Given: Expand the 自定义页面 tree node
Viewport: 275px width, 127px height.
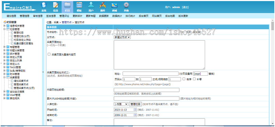Looking at the screenshot, I should [4, 57].
